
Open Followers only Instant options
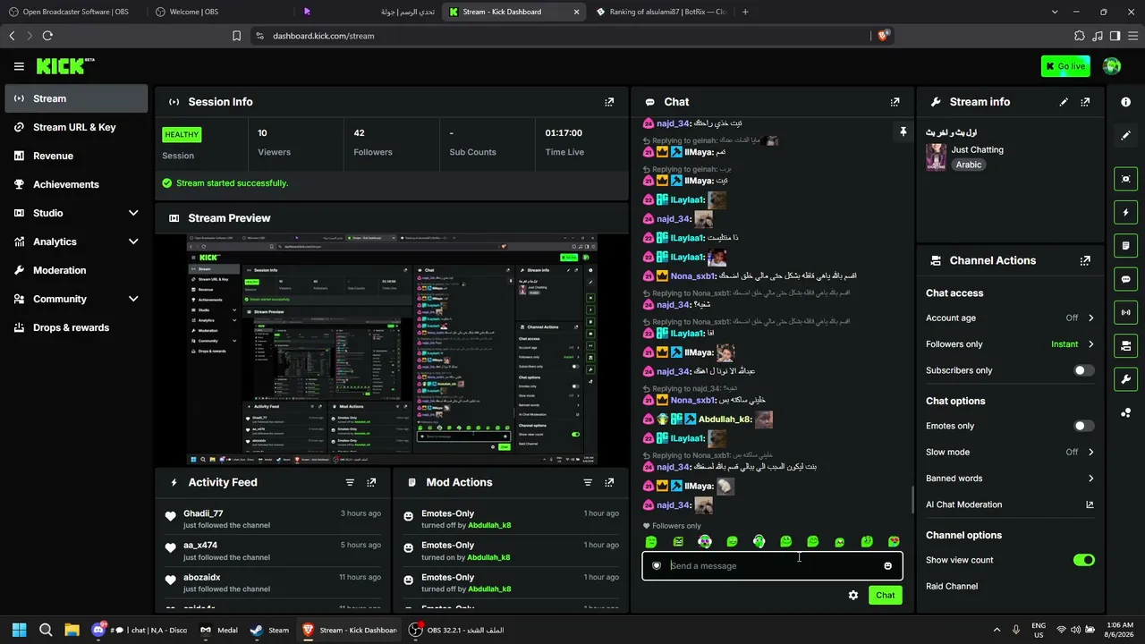click(1073, 344)
